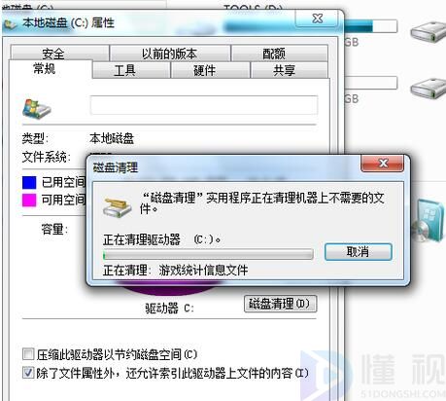
Task: Click the second hard drive icon on right
Action: (x=429, y=89)
